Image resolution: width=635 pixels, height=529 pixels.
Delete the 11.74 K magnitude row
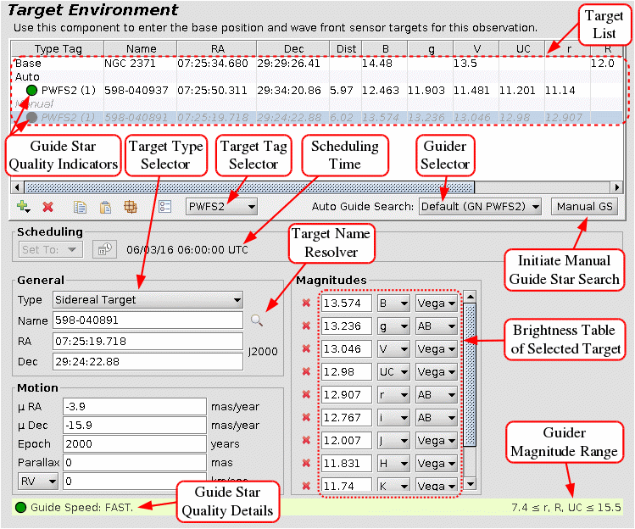coord(306,486)
